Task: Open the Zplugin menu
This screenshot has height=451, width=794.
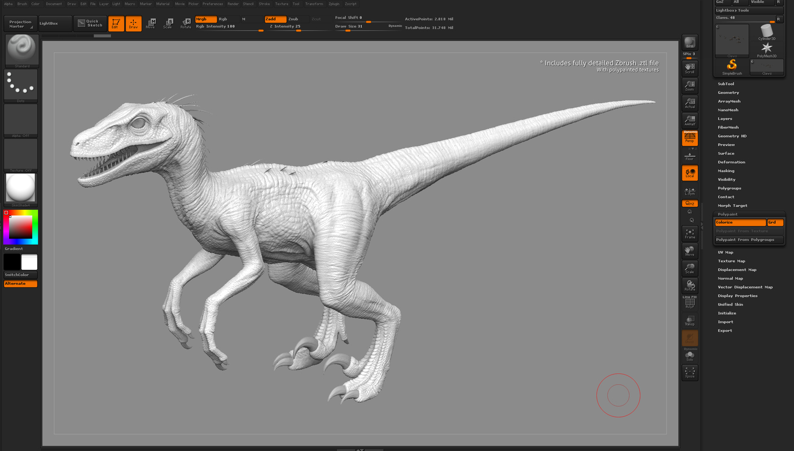Action: click(334, 3)
